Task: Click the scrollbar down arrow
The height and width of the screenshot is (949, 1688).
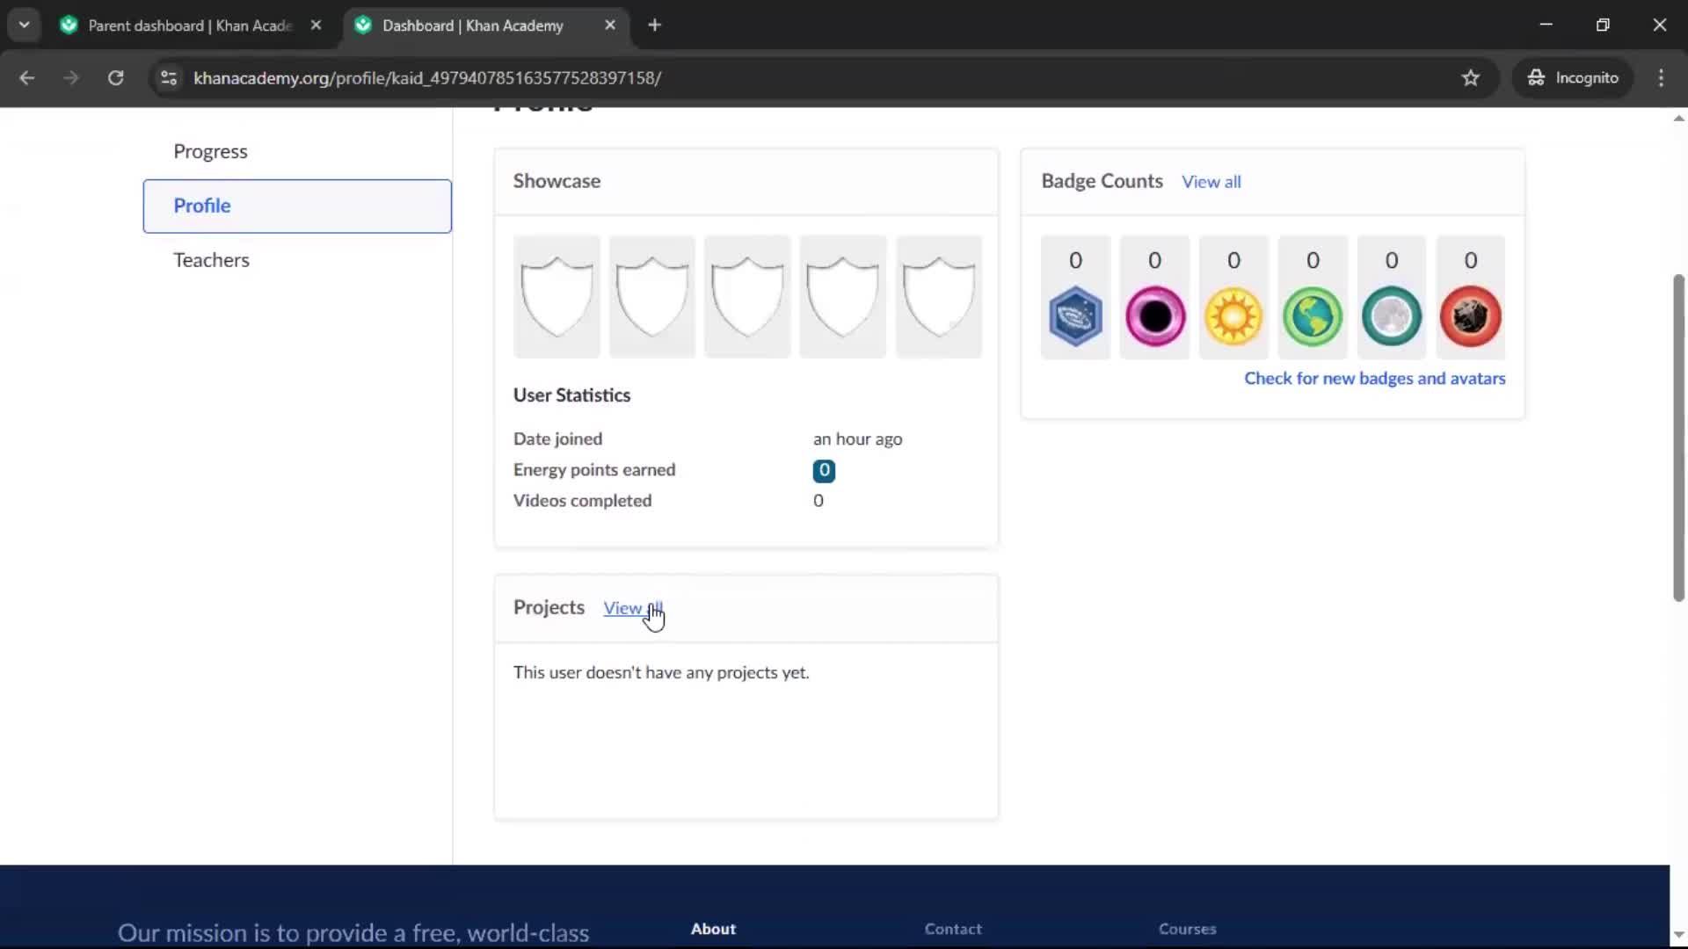Action: point(1678,935)
